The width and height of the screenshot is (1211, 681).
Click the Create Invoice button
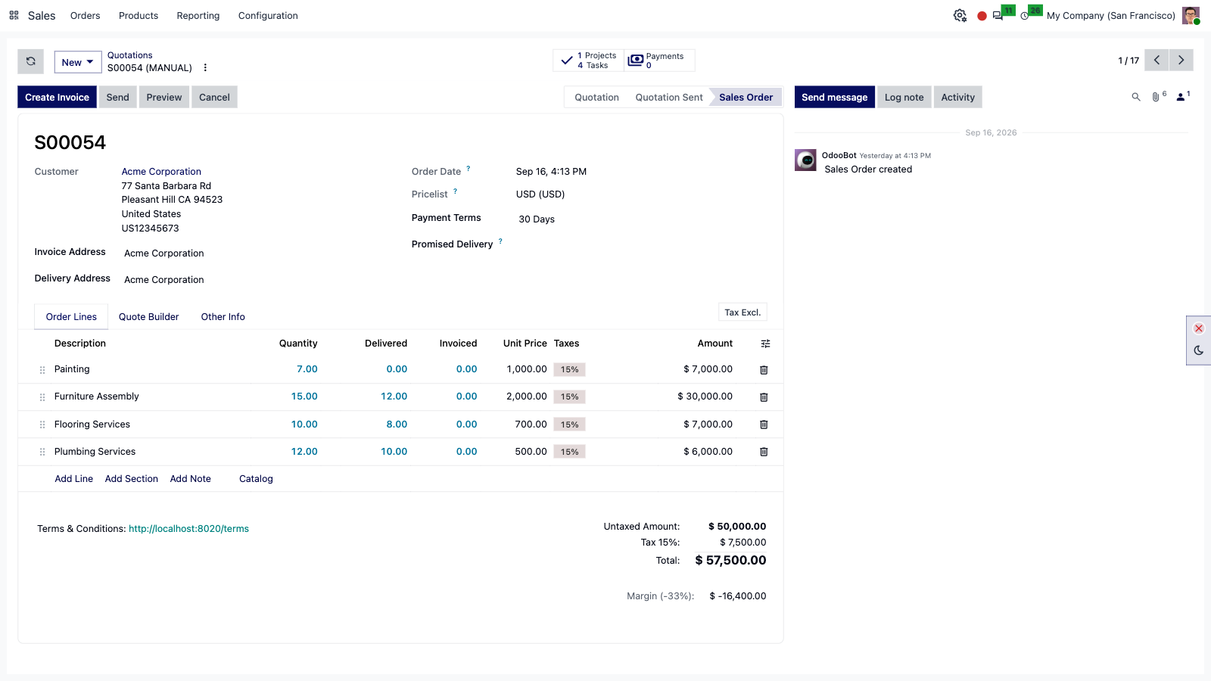point(57,97)
